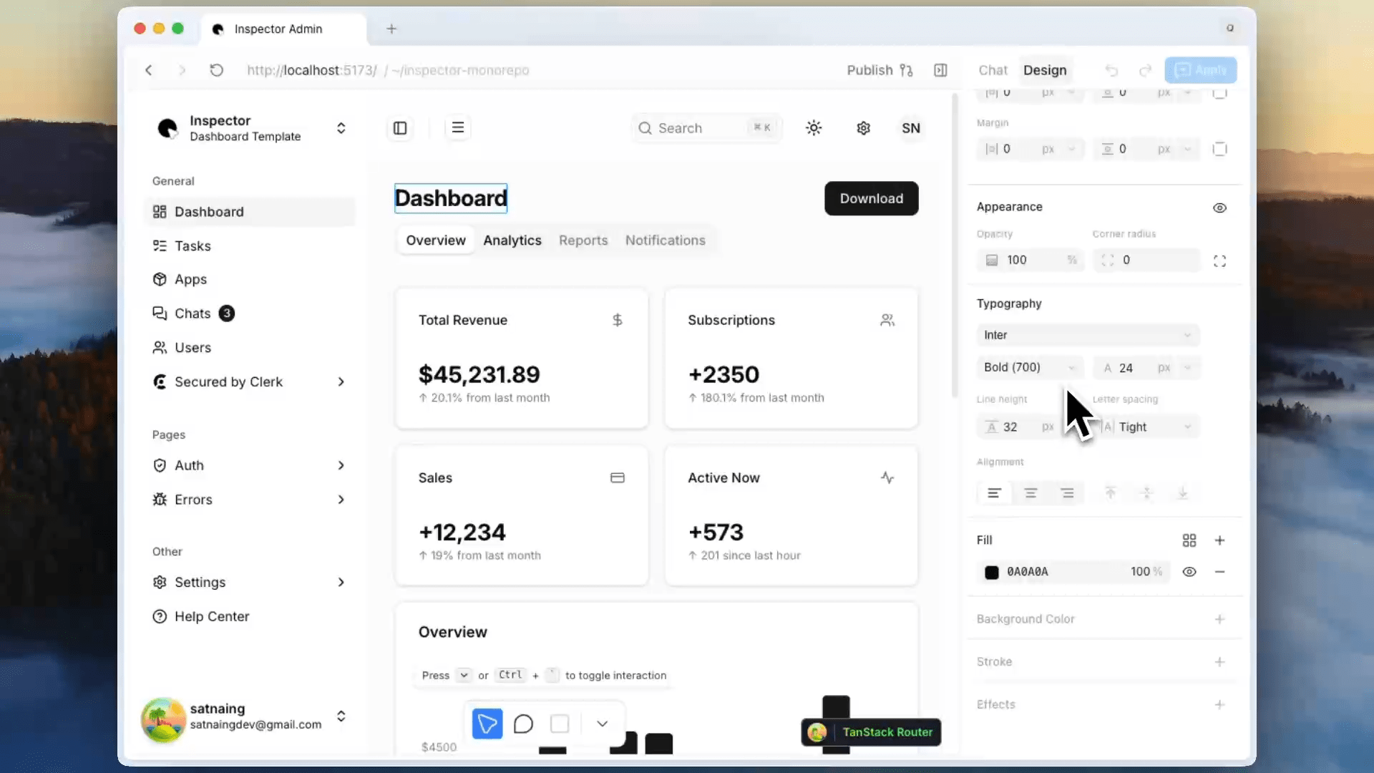Switch to the Analytics tab
Screen dimensions: 1374x773
coord(512,240)
